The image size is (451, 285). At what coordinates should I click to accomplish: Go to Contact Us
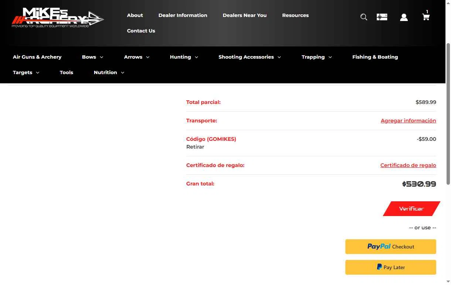141,31
